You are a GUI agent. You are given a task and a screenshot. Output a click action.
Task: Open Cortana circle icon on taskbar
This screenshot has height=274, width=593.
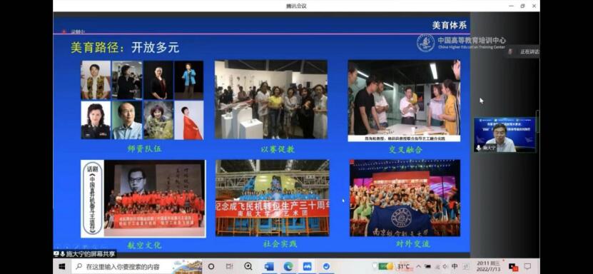(x=211, y=266)
